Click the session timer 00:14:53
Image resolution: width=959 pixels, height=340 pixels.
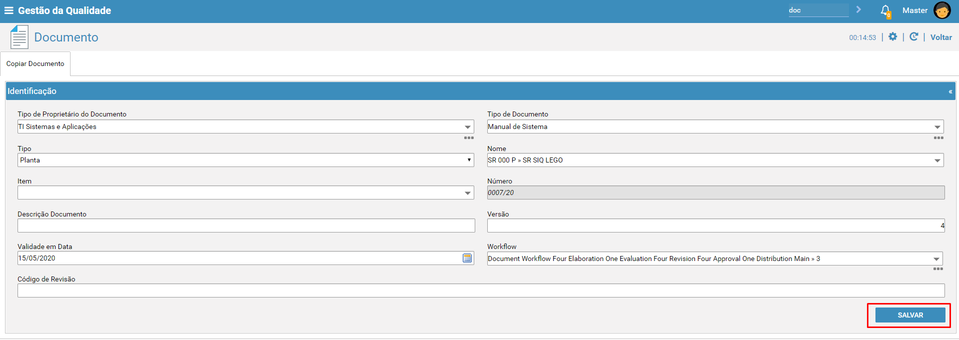coord(862,37)
